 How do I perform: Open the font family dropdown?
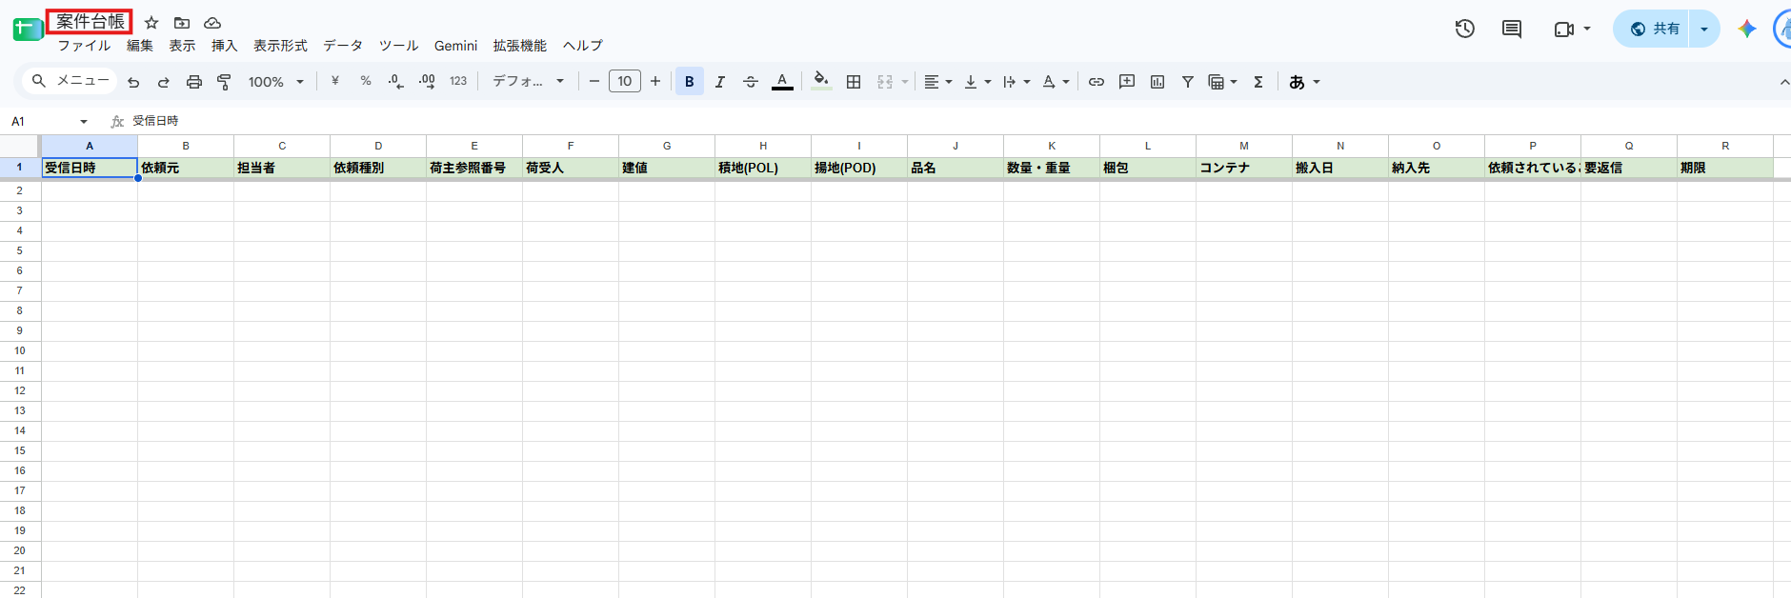point(528,82)
